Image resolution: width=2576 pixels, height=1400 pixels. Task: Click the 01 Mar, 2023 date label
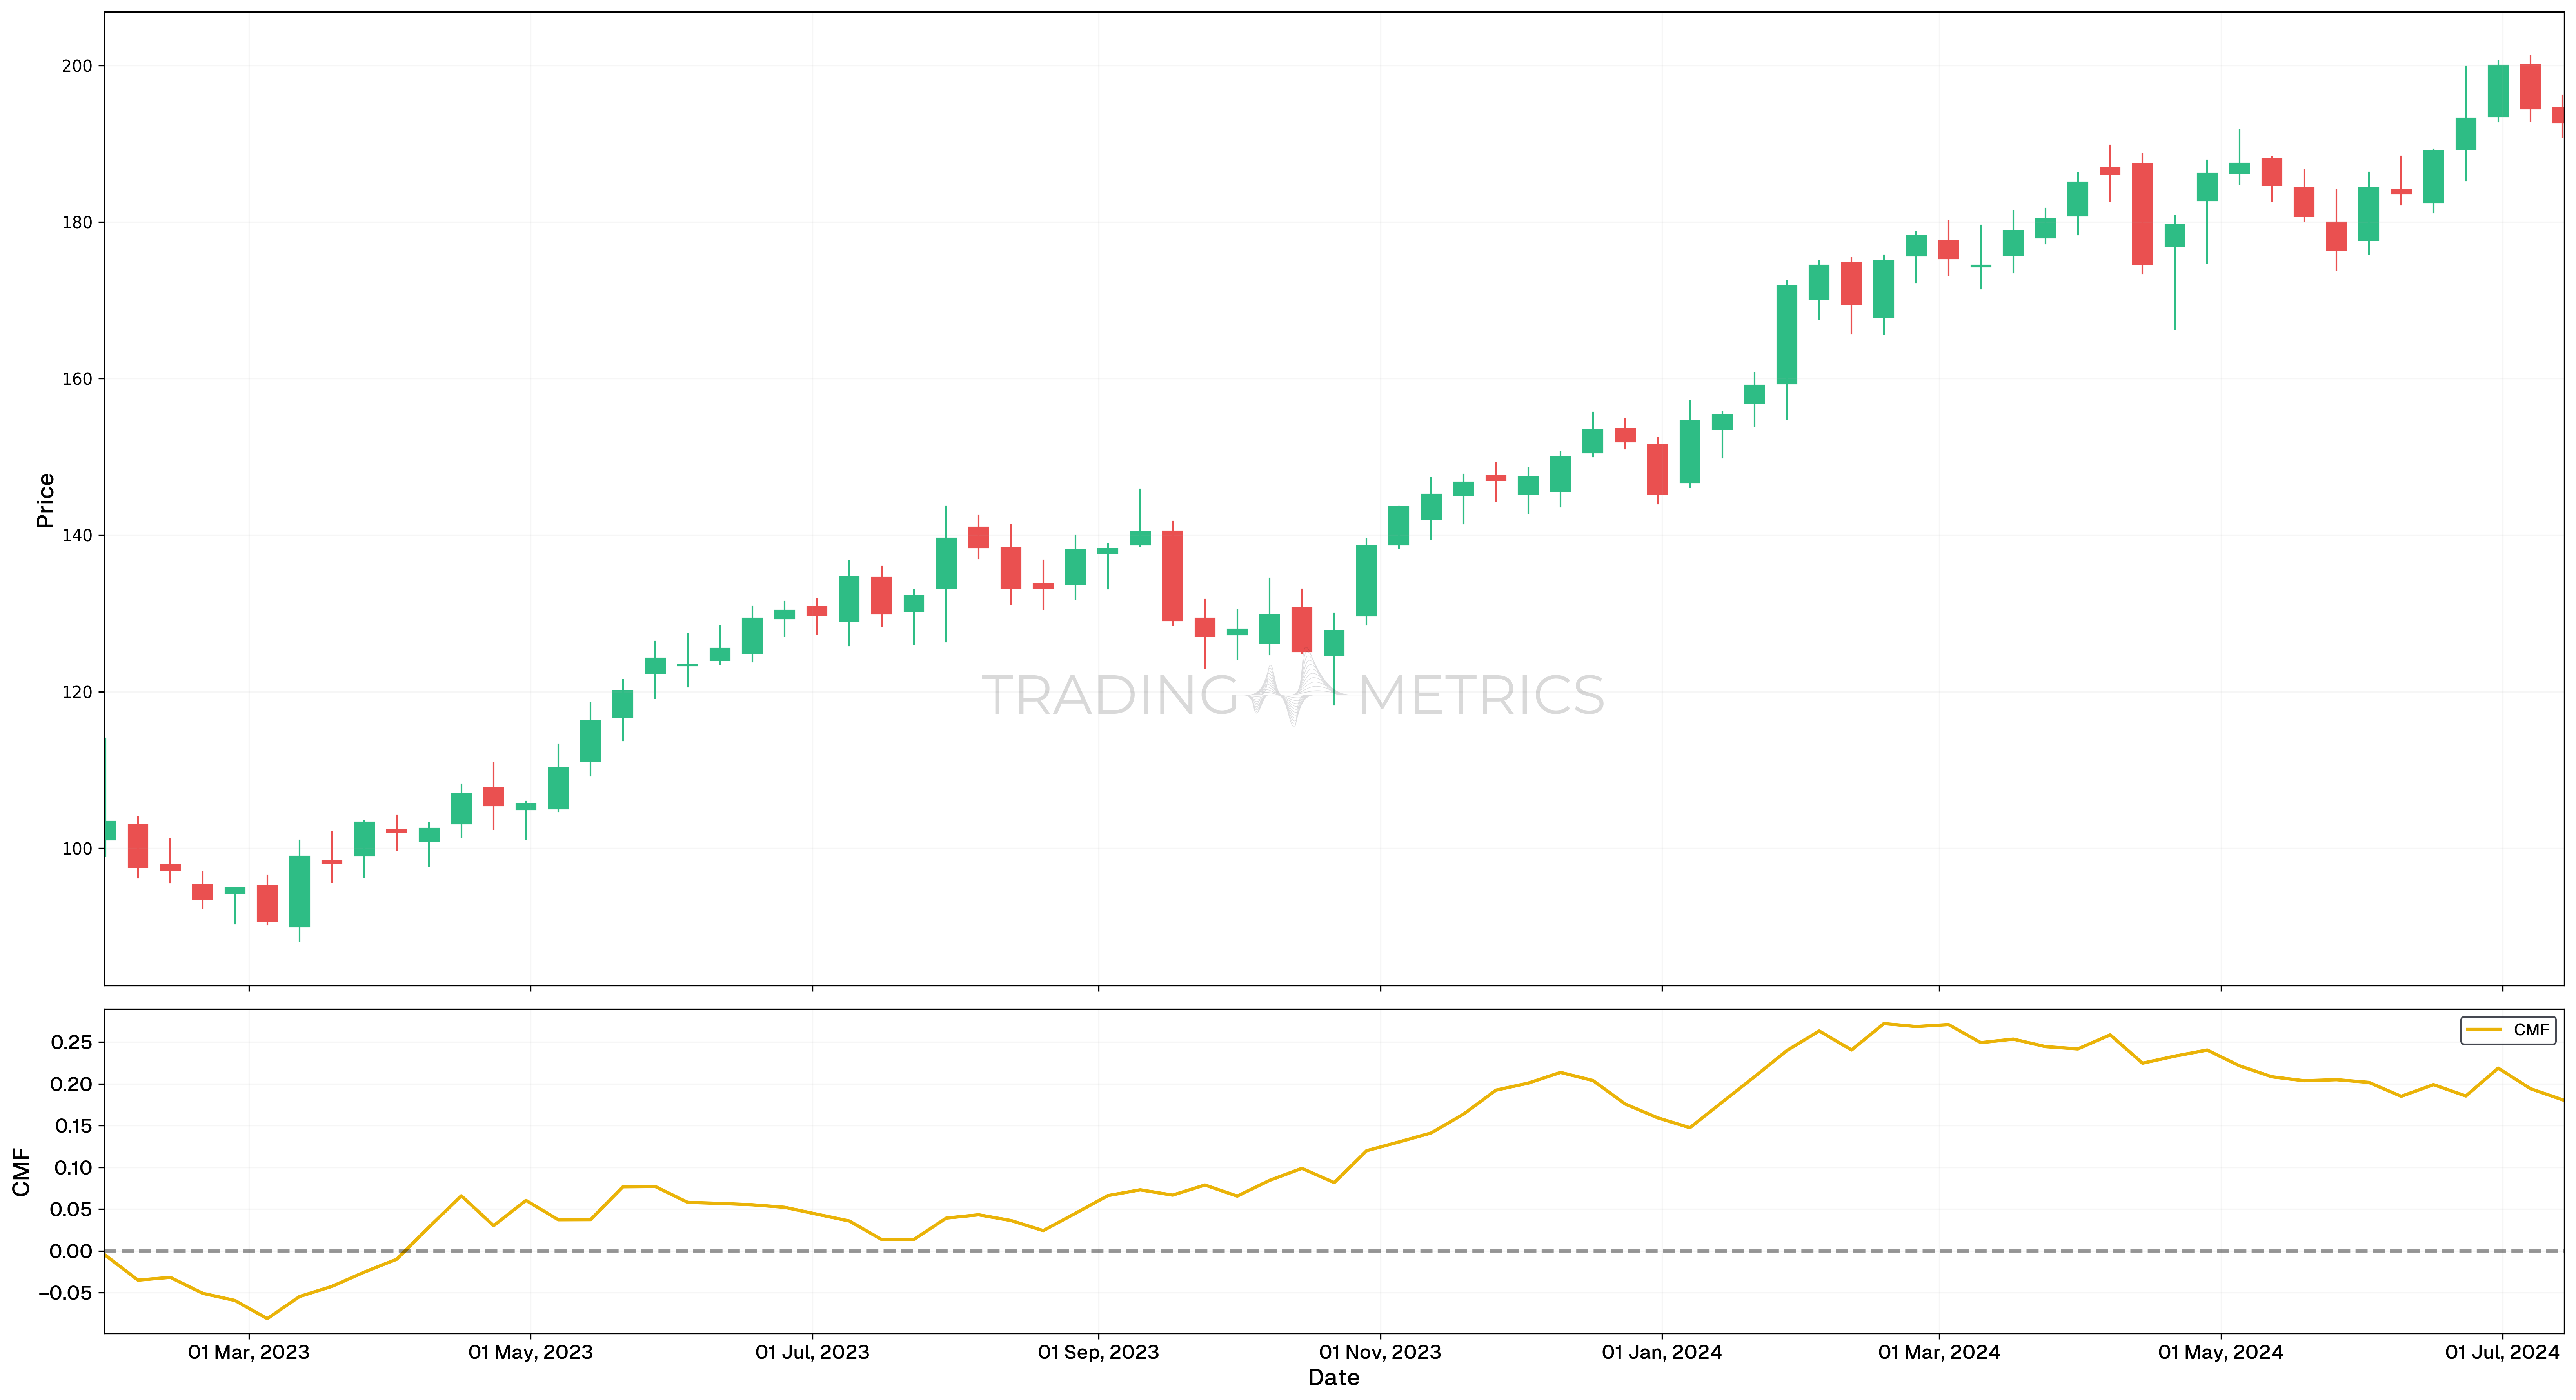point(249,1352)
